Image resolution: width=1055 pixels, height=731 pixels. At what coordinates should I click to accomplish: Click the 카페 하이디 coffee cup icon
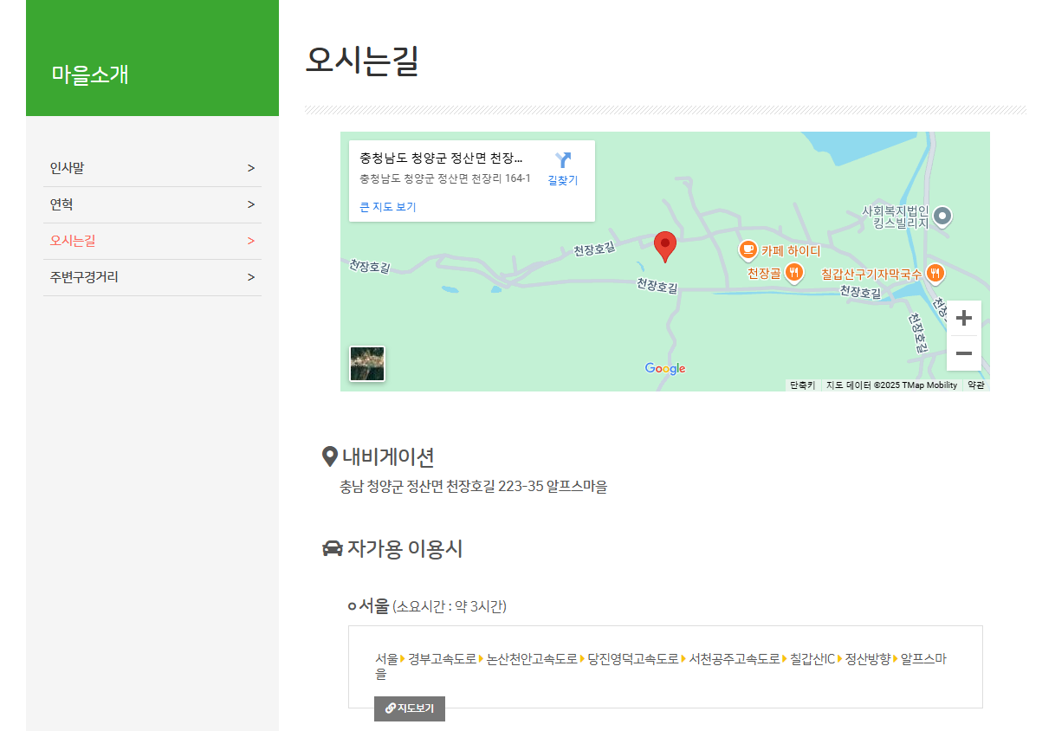pos(747,251)
